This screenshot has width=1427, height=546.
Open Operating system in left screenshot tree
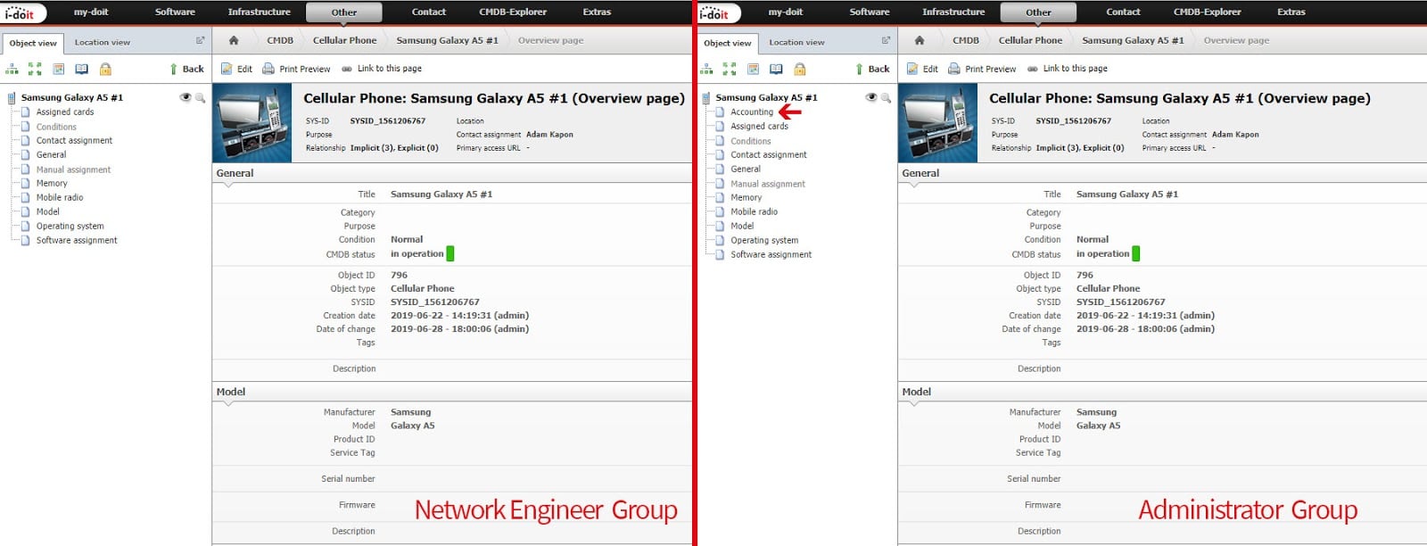(x=70, y=227)
